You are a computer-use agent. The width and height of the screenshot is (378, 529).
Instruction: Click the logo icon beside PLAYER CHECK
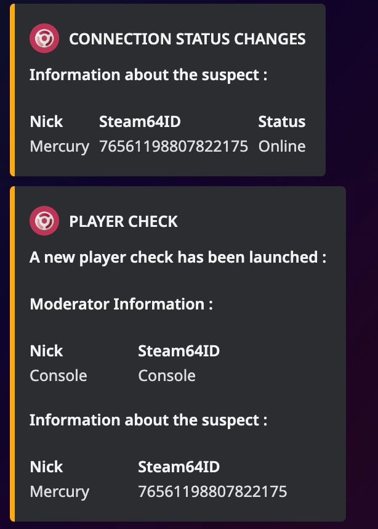point(44,221)
